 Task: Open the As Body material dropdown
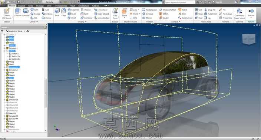51,2
